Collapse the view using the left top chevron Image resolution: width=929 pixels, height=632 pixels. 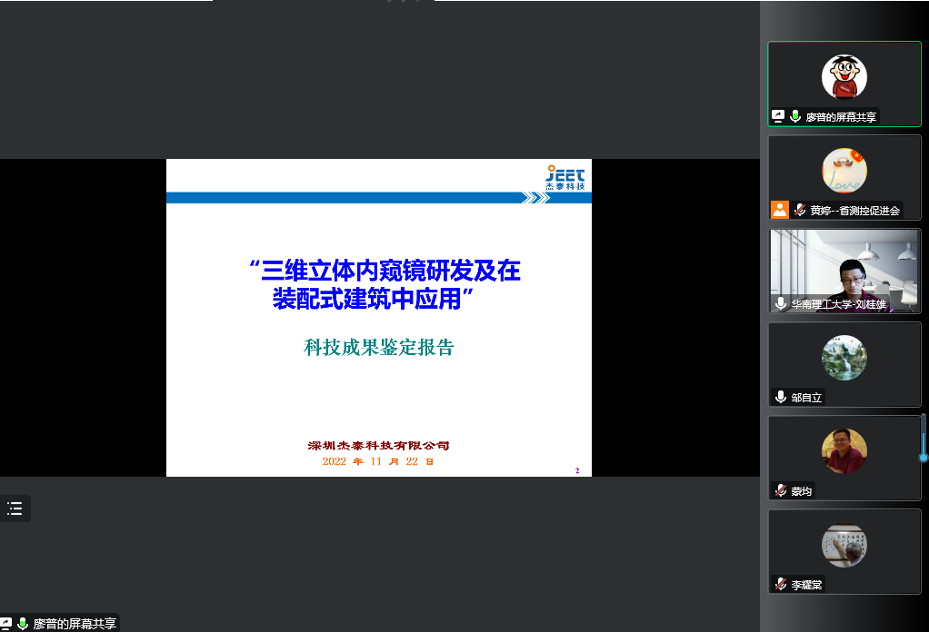click(x=389, y=3)
